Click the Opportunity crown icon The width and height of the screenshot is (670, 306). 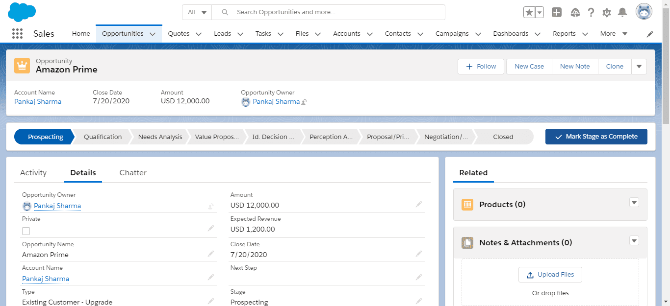click(22, 66)
